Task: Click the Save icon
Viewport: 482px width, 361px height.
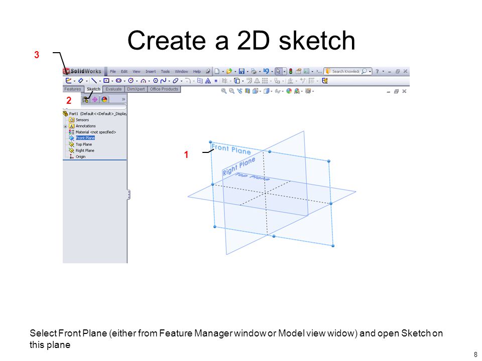Action: click(242, 71)
